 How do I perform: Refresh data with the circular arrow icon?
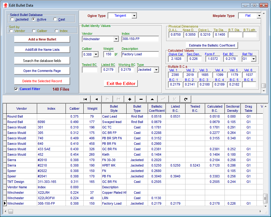point(186,99)
